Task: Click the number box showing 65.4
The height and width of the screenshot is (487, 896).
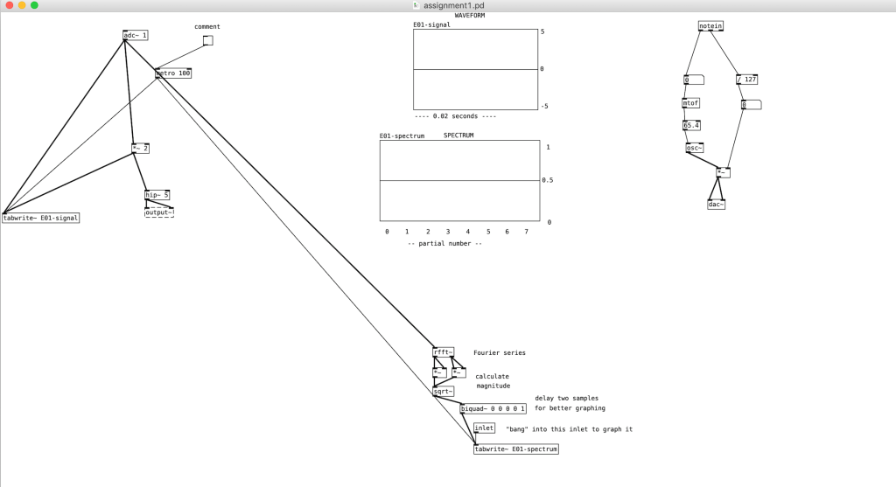Action: 692,125
